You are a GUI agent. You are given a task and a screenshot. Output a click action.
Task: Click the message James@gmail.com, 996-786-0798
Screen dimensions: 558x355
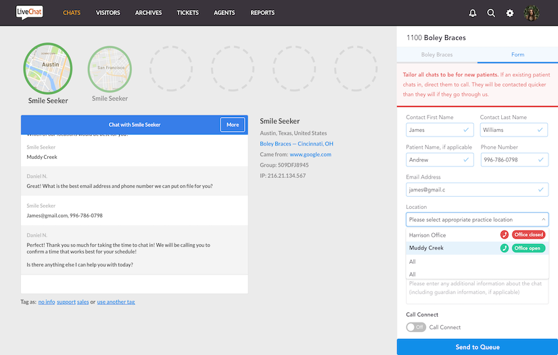[64, 216]
